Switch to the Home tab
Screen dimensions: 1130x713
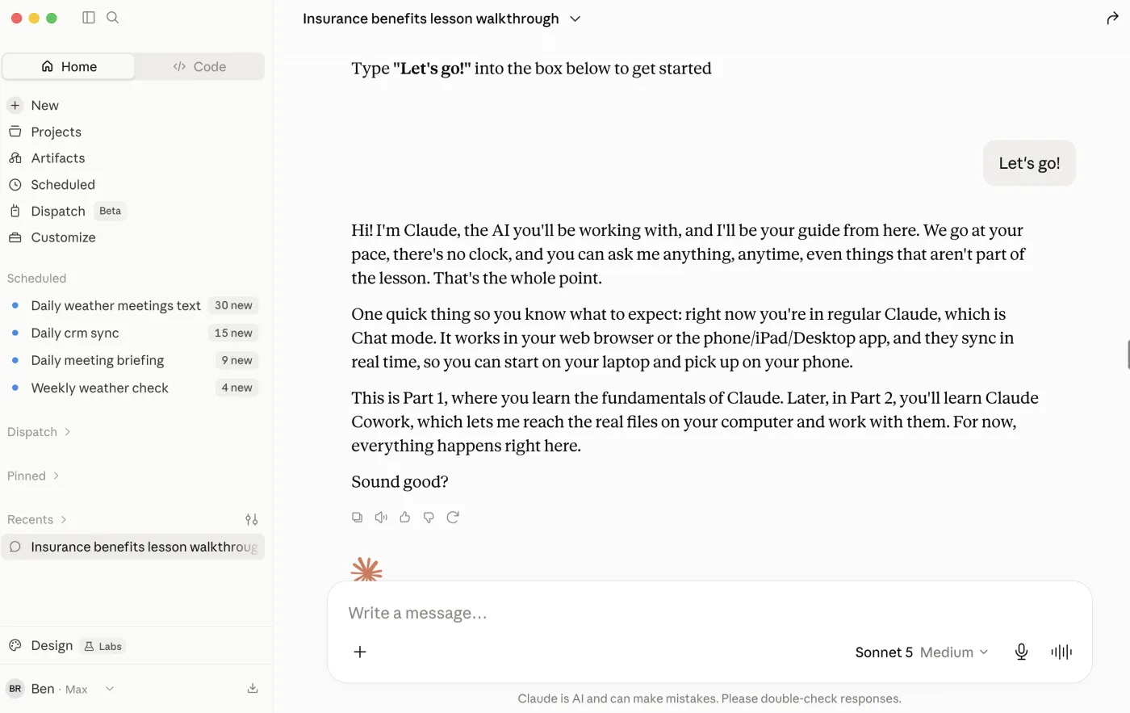pyautogui.click(x=69, y=67)
